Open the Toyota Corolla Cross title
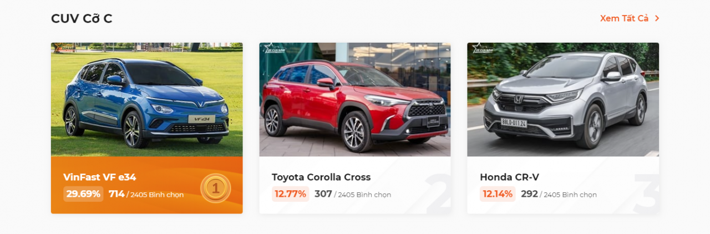Image resolution: width=710 pixels, height=234 pixels. (321, 177)
